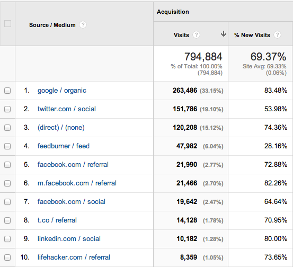Click the 72.88% new visits cell
Screen dimensions: 293x267
tap(276, 164)
